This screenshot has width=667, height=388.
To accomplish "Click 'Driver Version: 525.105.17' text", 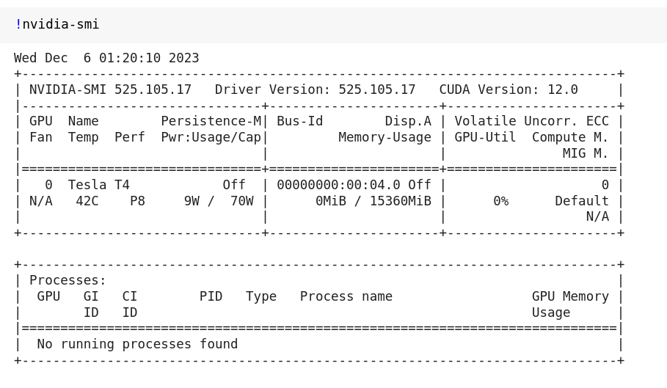I will tap(315, 89).
